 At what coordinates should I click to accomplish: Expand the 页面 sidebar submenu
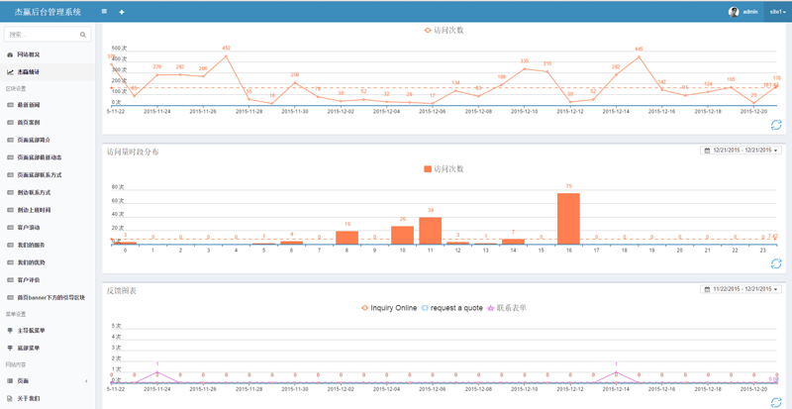coord(48,380)
